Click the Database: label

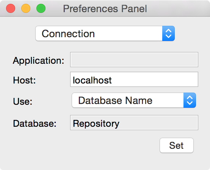(x=35, y=123)
